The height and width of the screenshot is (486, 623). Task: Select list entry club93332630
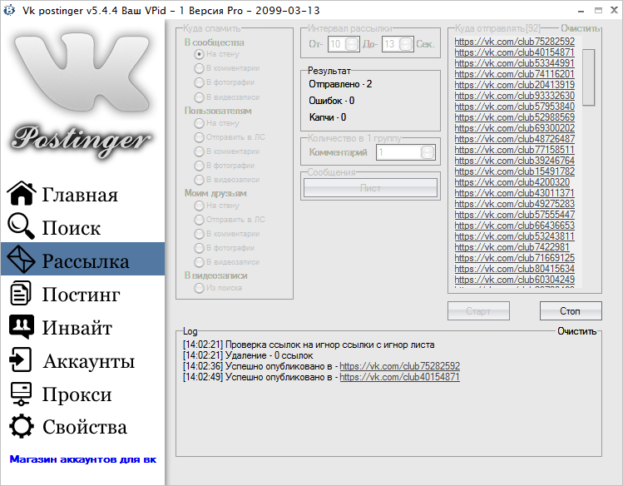pyautogui.click(x=515, y=96)
